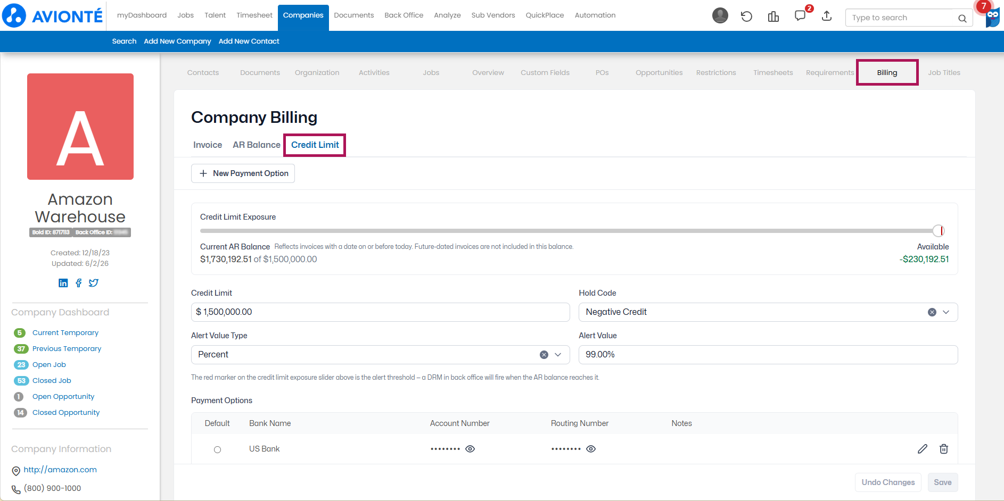The image size is (1004, 501).
Task: Clear the Negative Credit hold code
Action: tap(932, 312)
